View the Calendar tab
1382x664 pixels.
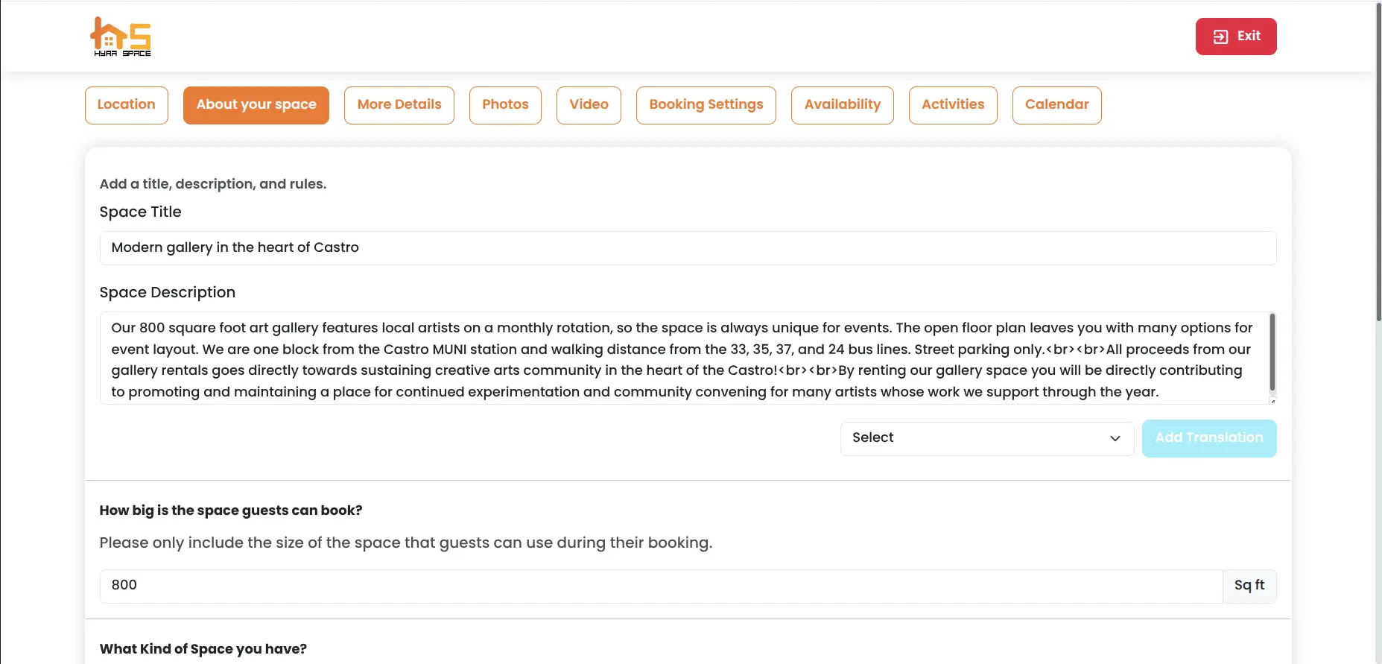click(x=1056, y=104)
